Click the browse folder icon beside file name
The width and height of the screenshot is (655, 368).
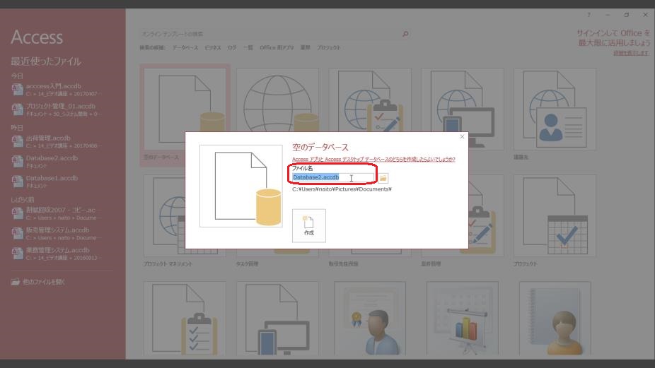383,178
